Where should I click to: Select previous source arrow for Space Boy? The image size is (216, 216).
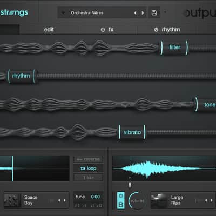click(x=59, y=200)
